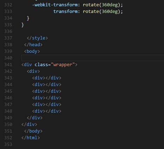The width and height of the screenshot is (164, 149).
Task: Click the "wrapper" class value
Action: tap(63, 65)
